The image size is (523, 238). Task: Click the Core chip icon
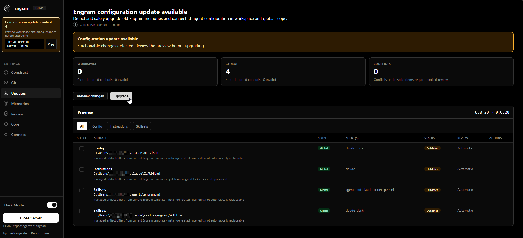tap(6, 124)
